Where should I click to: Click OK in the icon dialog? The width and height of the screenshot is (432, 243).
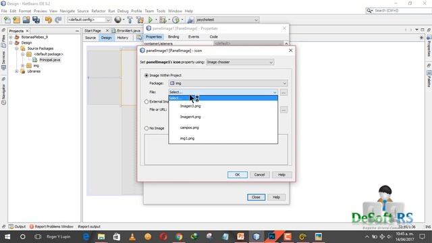[237, 175]
